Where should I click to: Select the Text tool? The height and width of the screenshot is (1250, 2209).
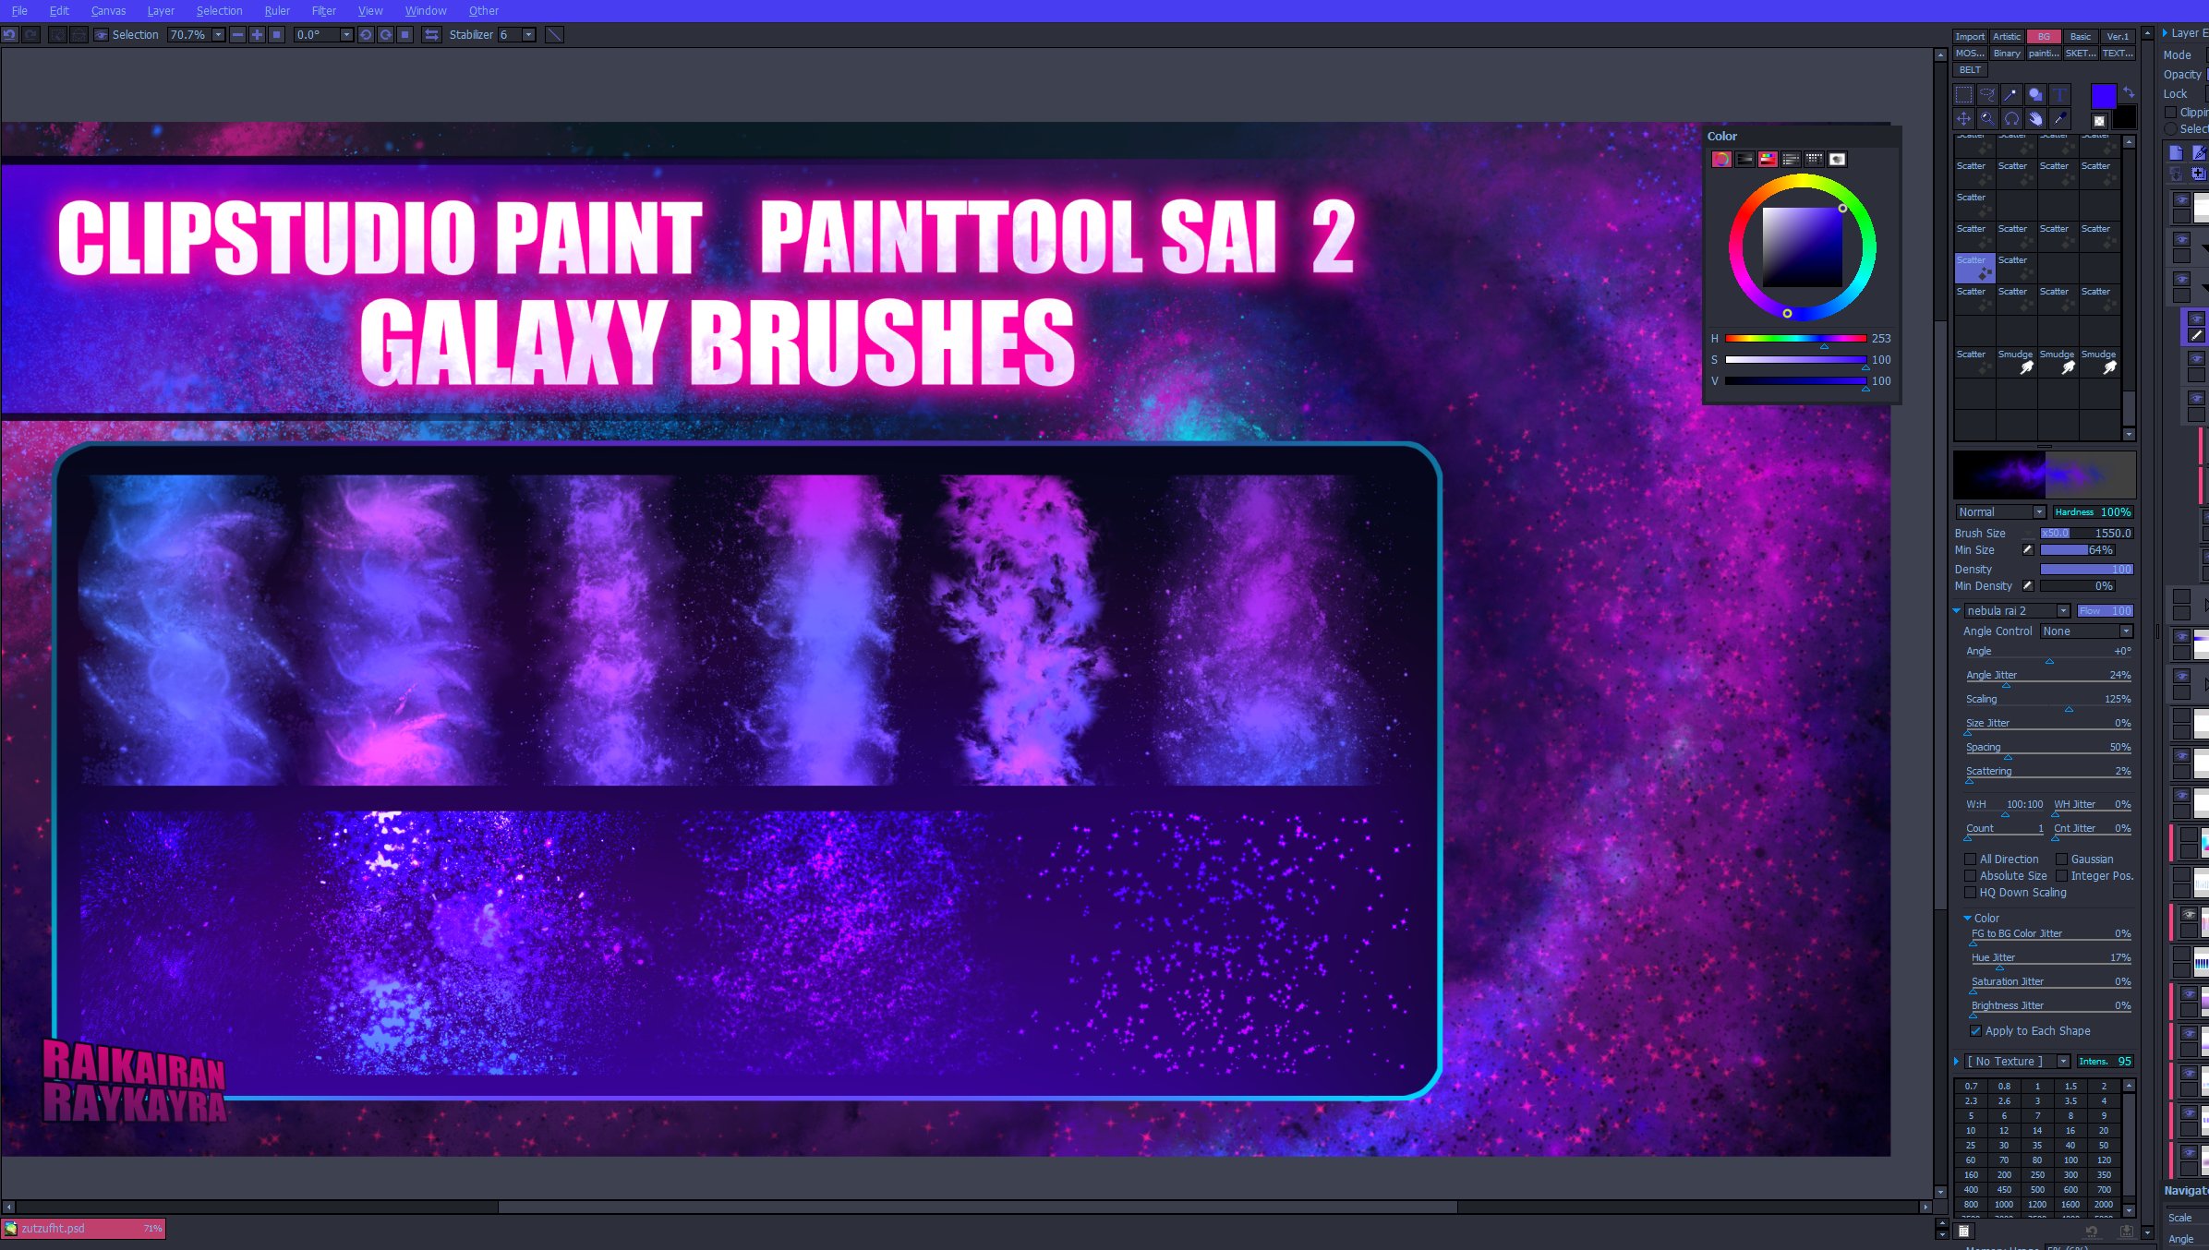(x=2059, y=95)
